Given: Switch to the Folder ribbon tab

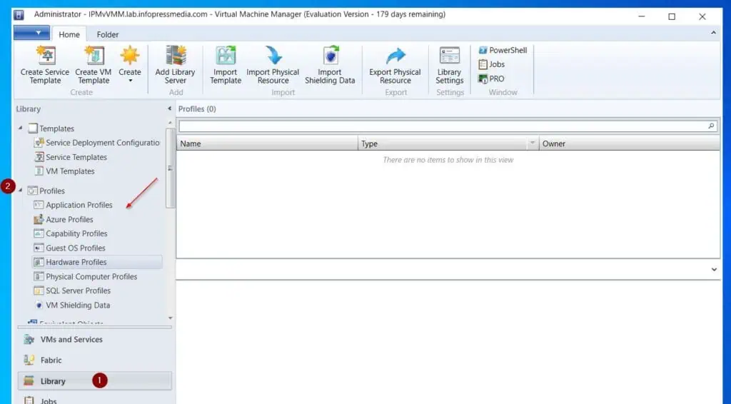Looking at the screenshot, I should [x=108, y=34].
